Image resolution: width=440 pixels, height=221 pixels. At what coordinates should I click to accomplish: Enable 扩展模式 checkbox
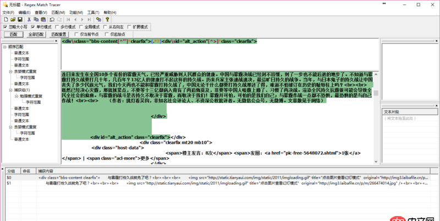[129, 27]
